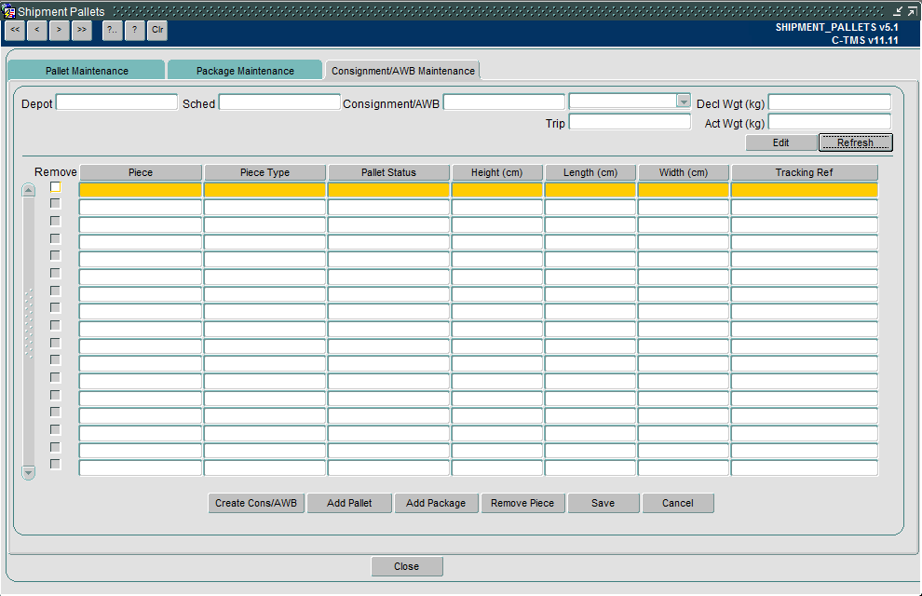Tick the Remove checkbox on the sixth row
This screenshot has height=596, width=922.
pos(55,273)
